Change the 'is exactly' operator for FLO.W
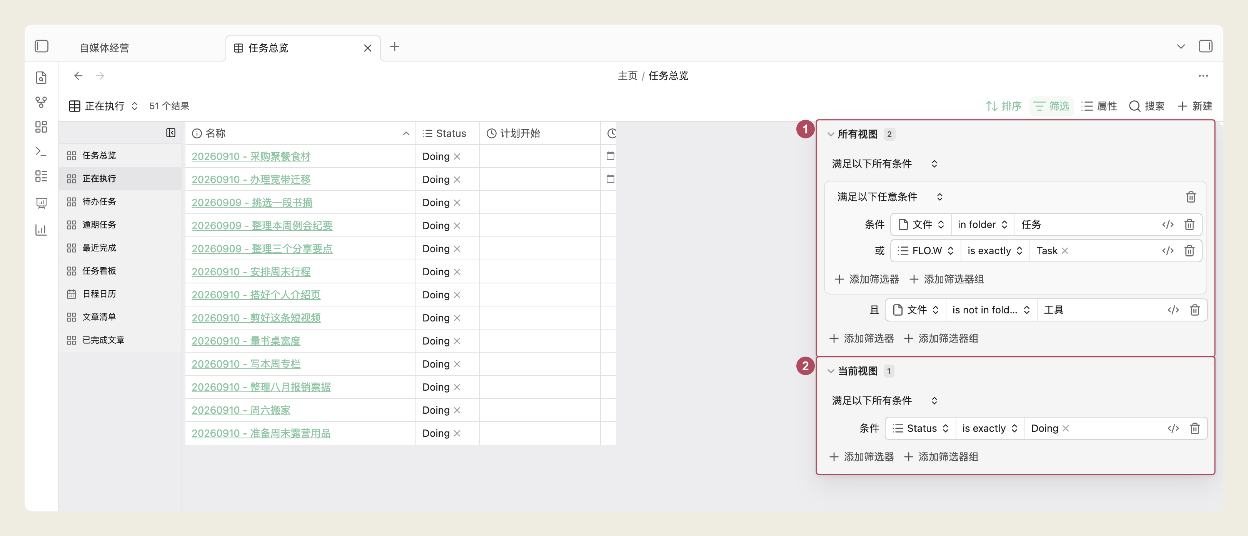1248x536 pixels. click(995, 251)
